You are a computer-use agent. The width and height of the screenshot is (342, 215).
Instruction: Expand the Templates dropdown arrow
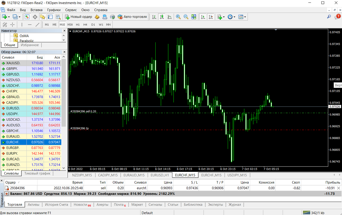(x=245, y=17)
